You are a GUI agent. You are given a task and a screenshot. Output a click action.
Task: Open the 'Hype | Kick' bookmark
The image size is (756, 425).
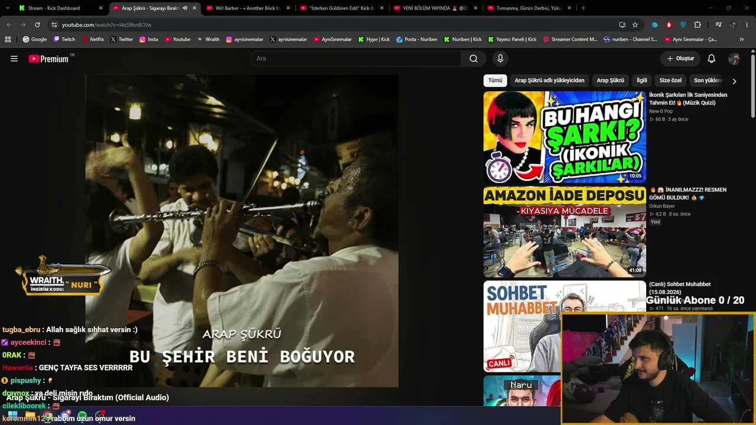[373, 40]
